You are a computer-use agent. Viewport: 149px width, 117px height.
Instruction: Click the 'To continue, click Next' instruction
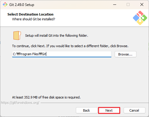tap(70, 46)
